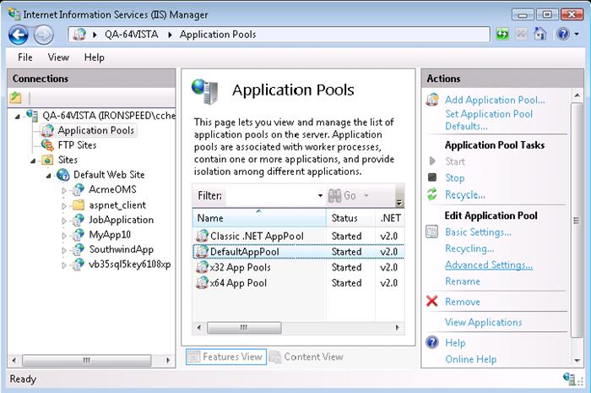Click the Basic Settings icon in Actions

(x=432, y=232)
